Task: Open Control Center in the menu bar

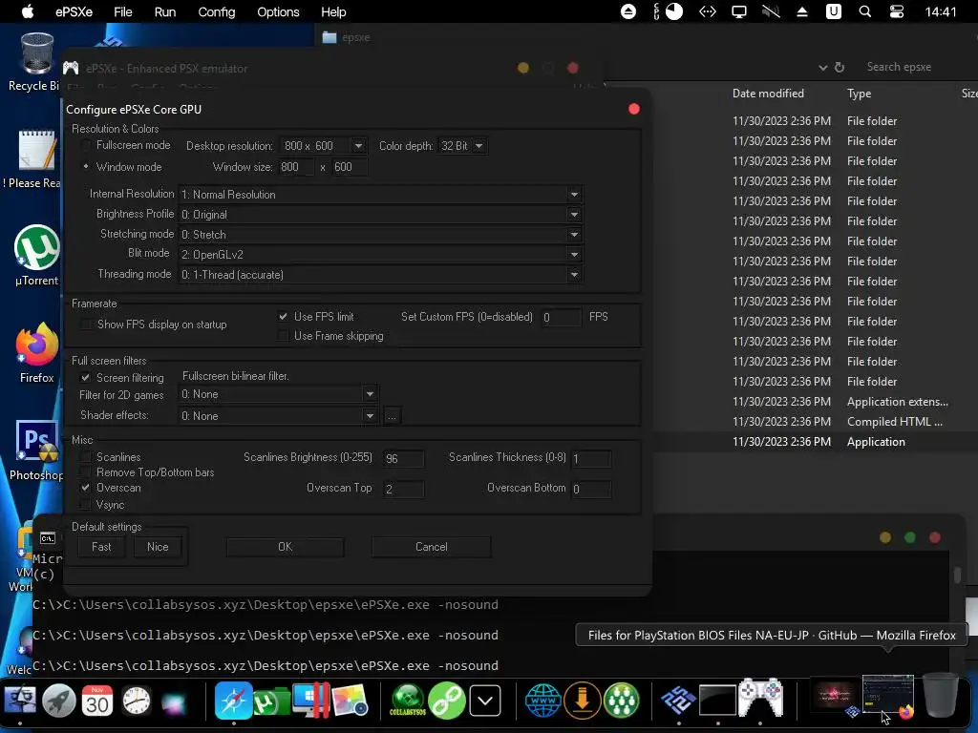Action: 897,11
